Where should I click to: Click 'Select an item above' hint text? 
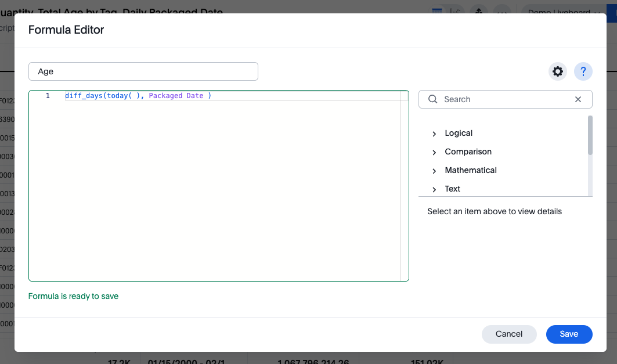(x=494, y=211)
